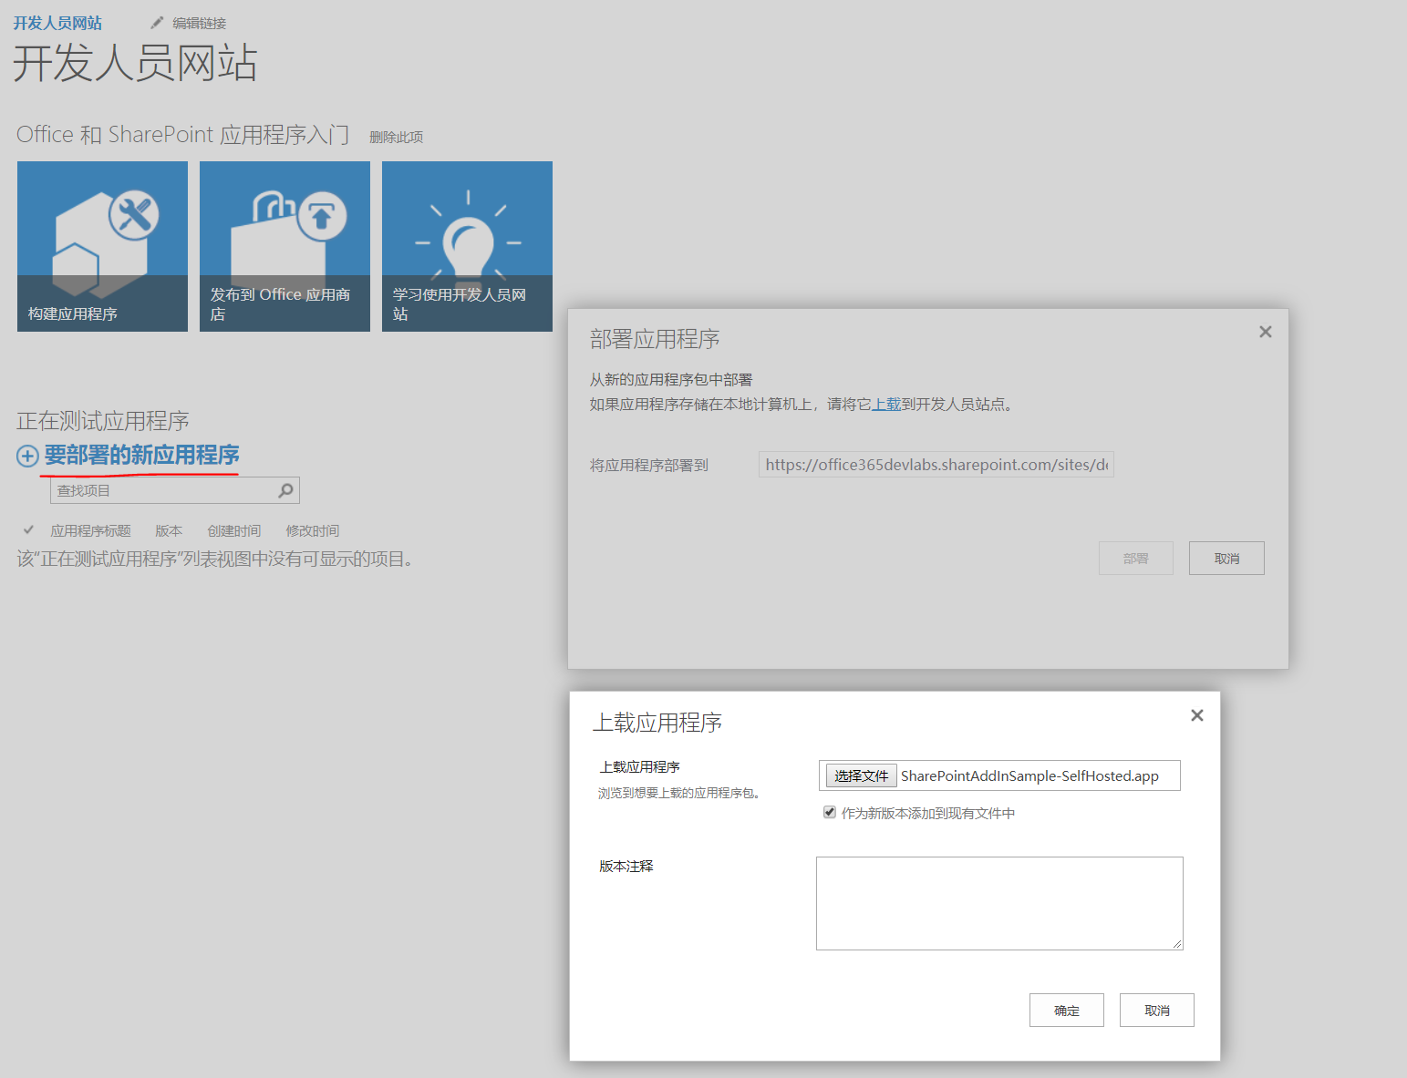Click the checkmark selection column header

tap(27, 529)
